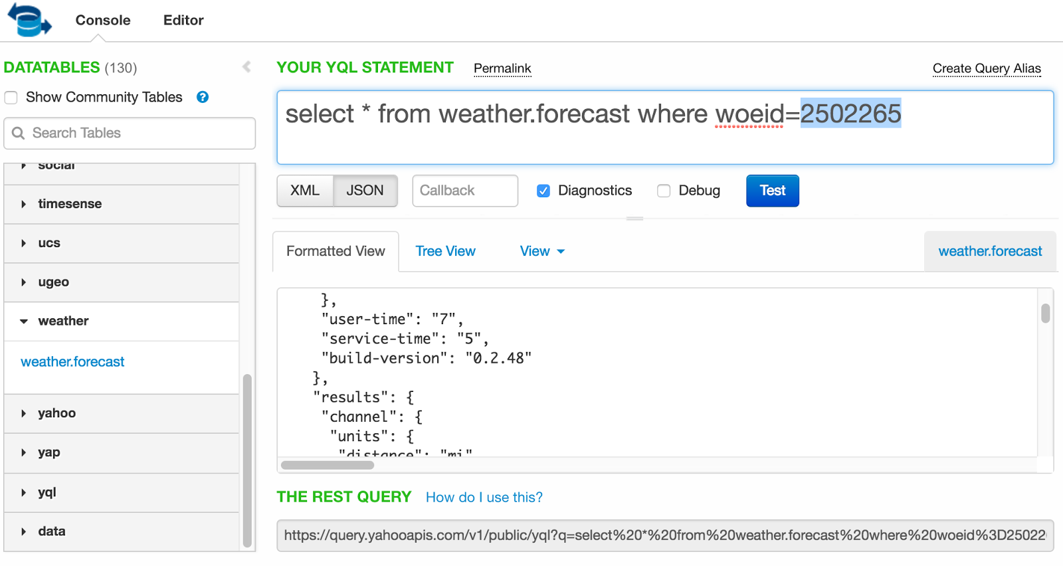Click the results horizontal scrollbar thumb
The height and width of the screenshot is (566, 1063).
327,465
